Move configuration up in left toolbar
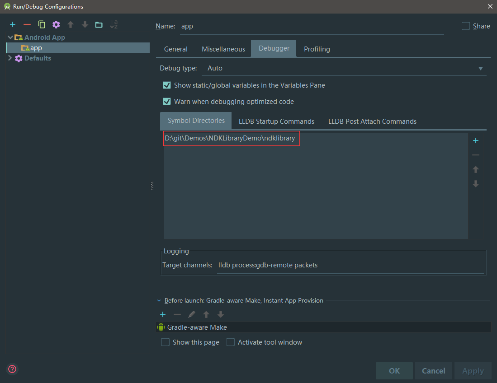The width and height of the screenshot is (497, 383). point(71,24)
